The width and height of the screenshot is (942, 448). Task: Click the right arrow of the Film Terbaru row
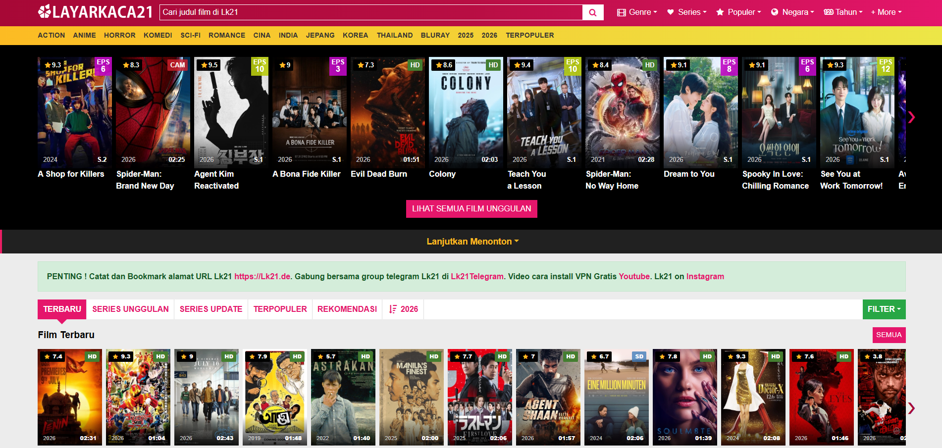[911, 408]
